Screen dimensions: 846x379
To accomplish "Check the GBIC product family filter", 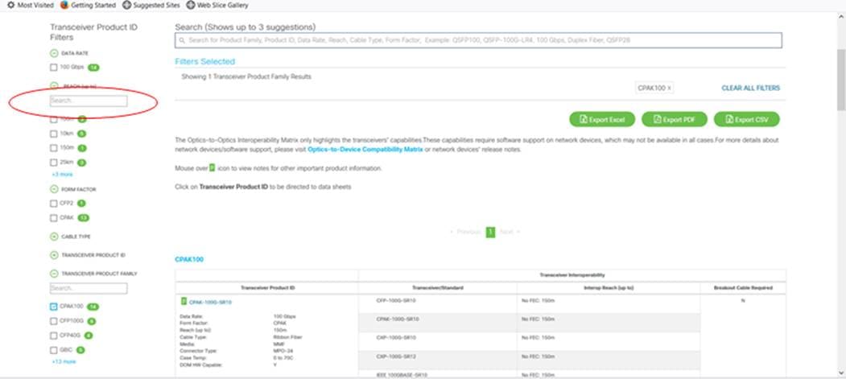I will click(x=53, y=350).
